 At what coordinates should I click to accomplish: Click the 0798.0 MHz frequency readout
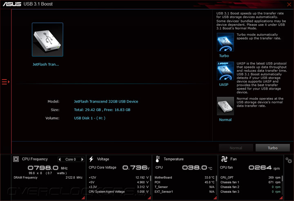(x=48, y=168)
